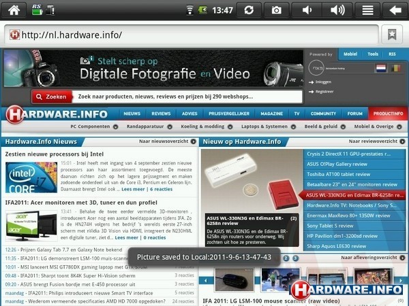Open the COMMUNITY menu item
Screen dimensions: 409x306
click(x=323, y=114)
